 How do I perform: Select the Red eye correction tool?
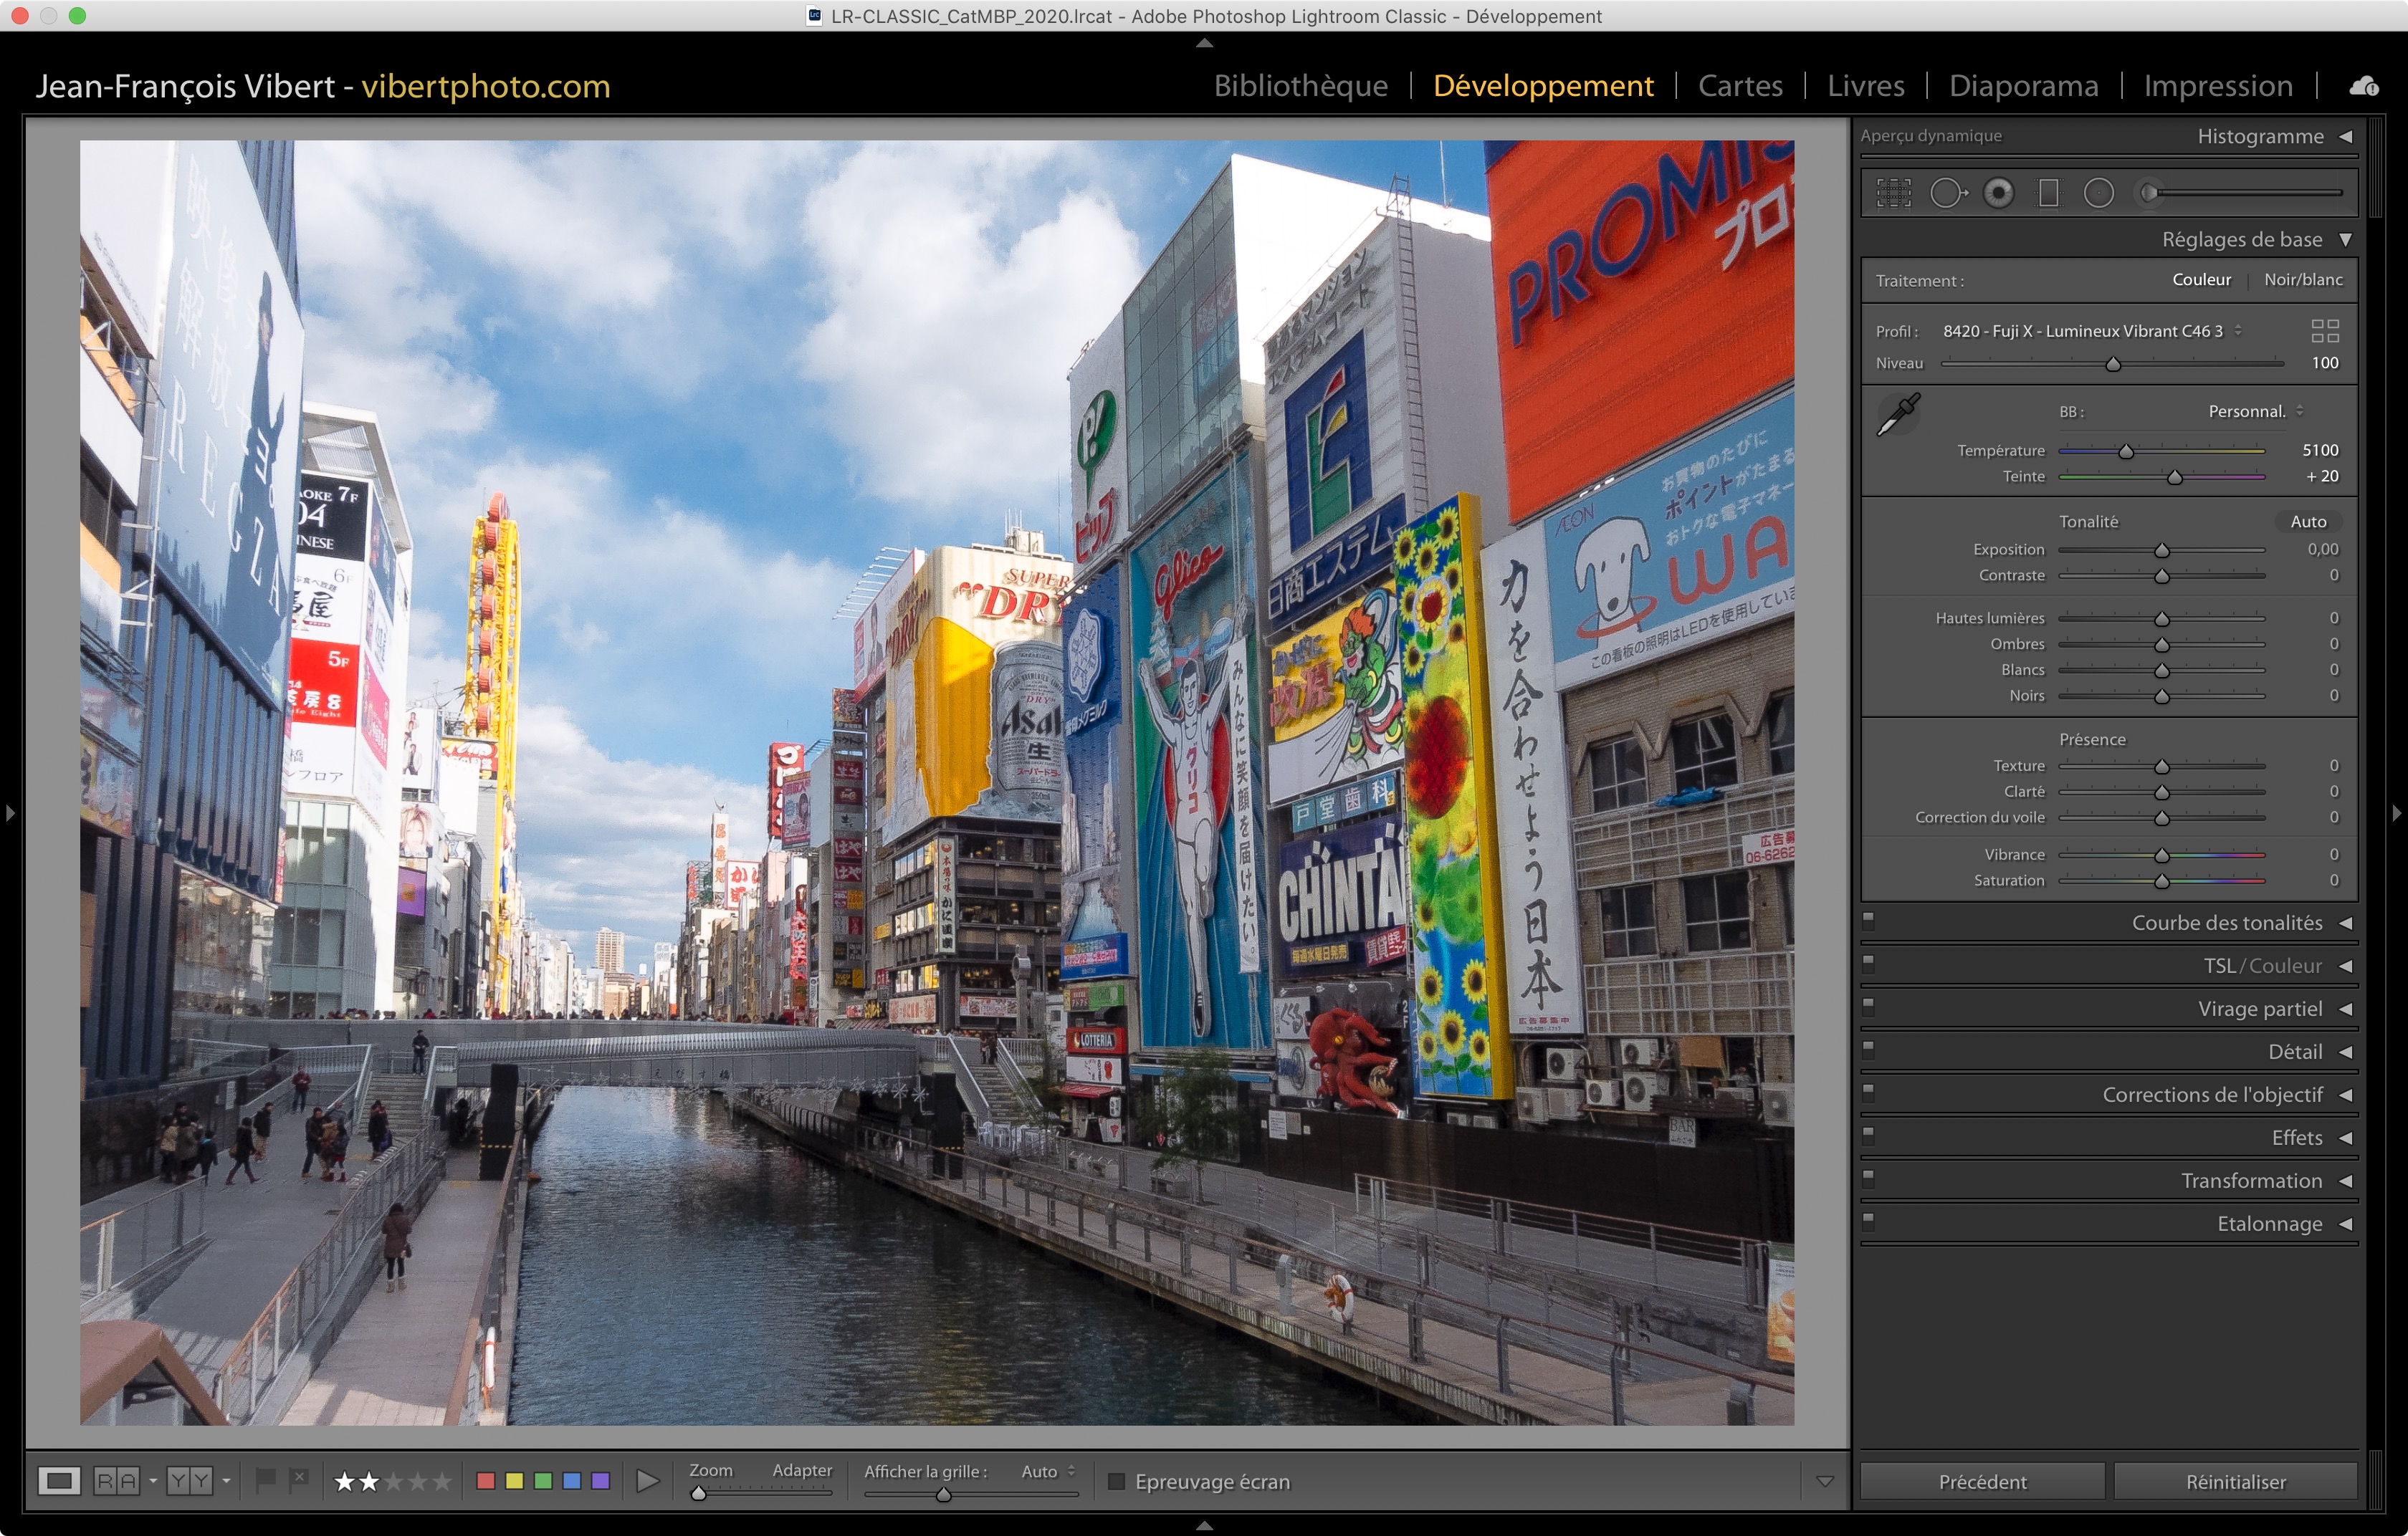click(x=1998, y=193)
